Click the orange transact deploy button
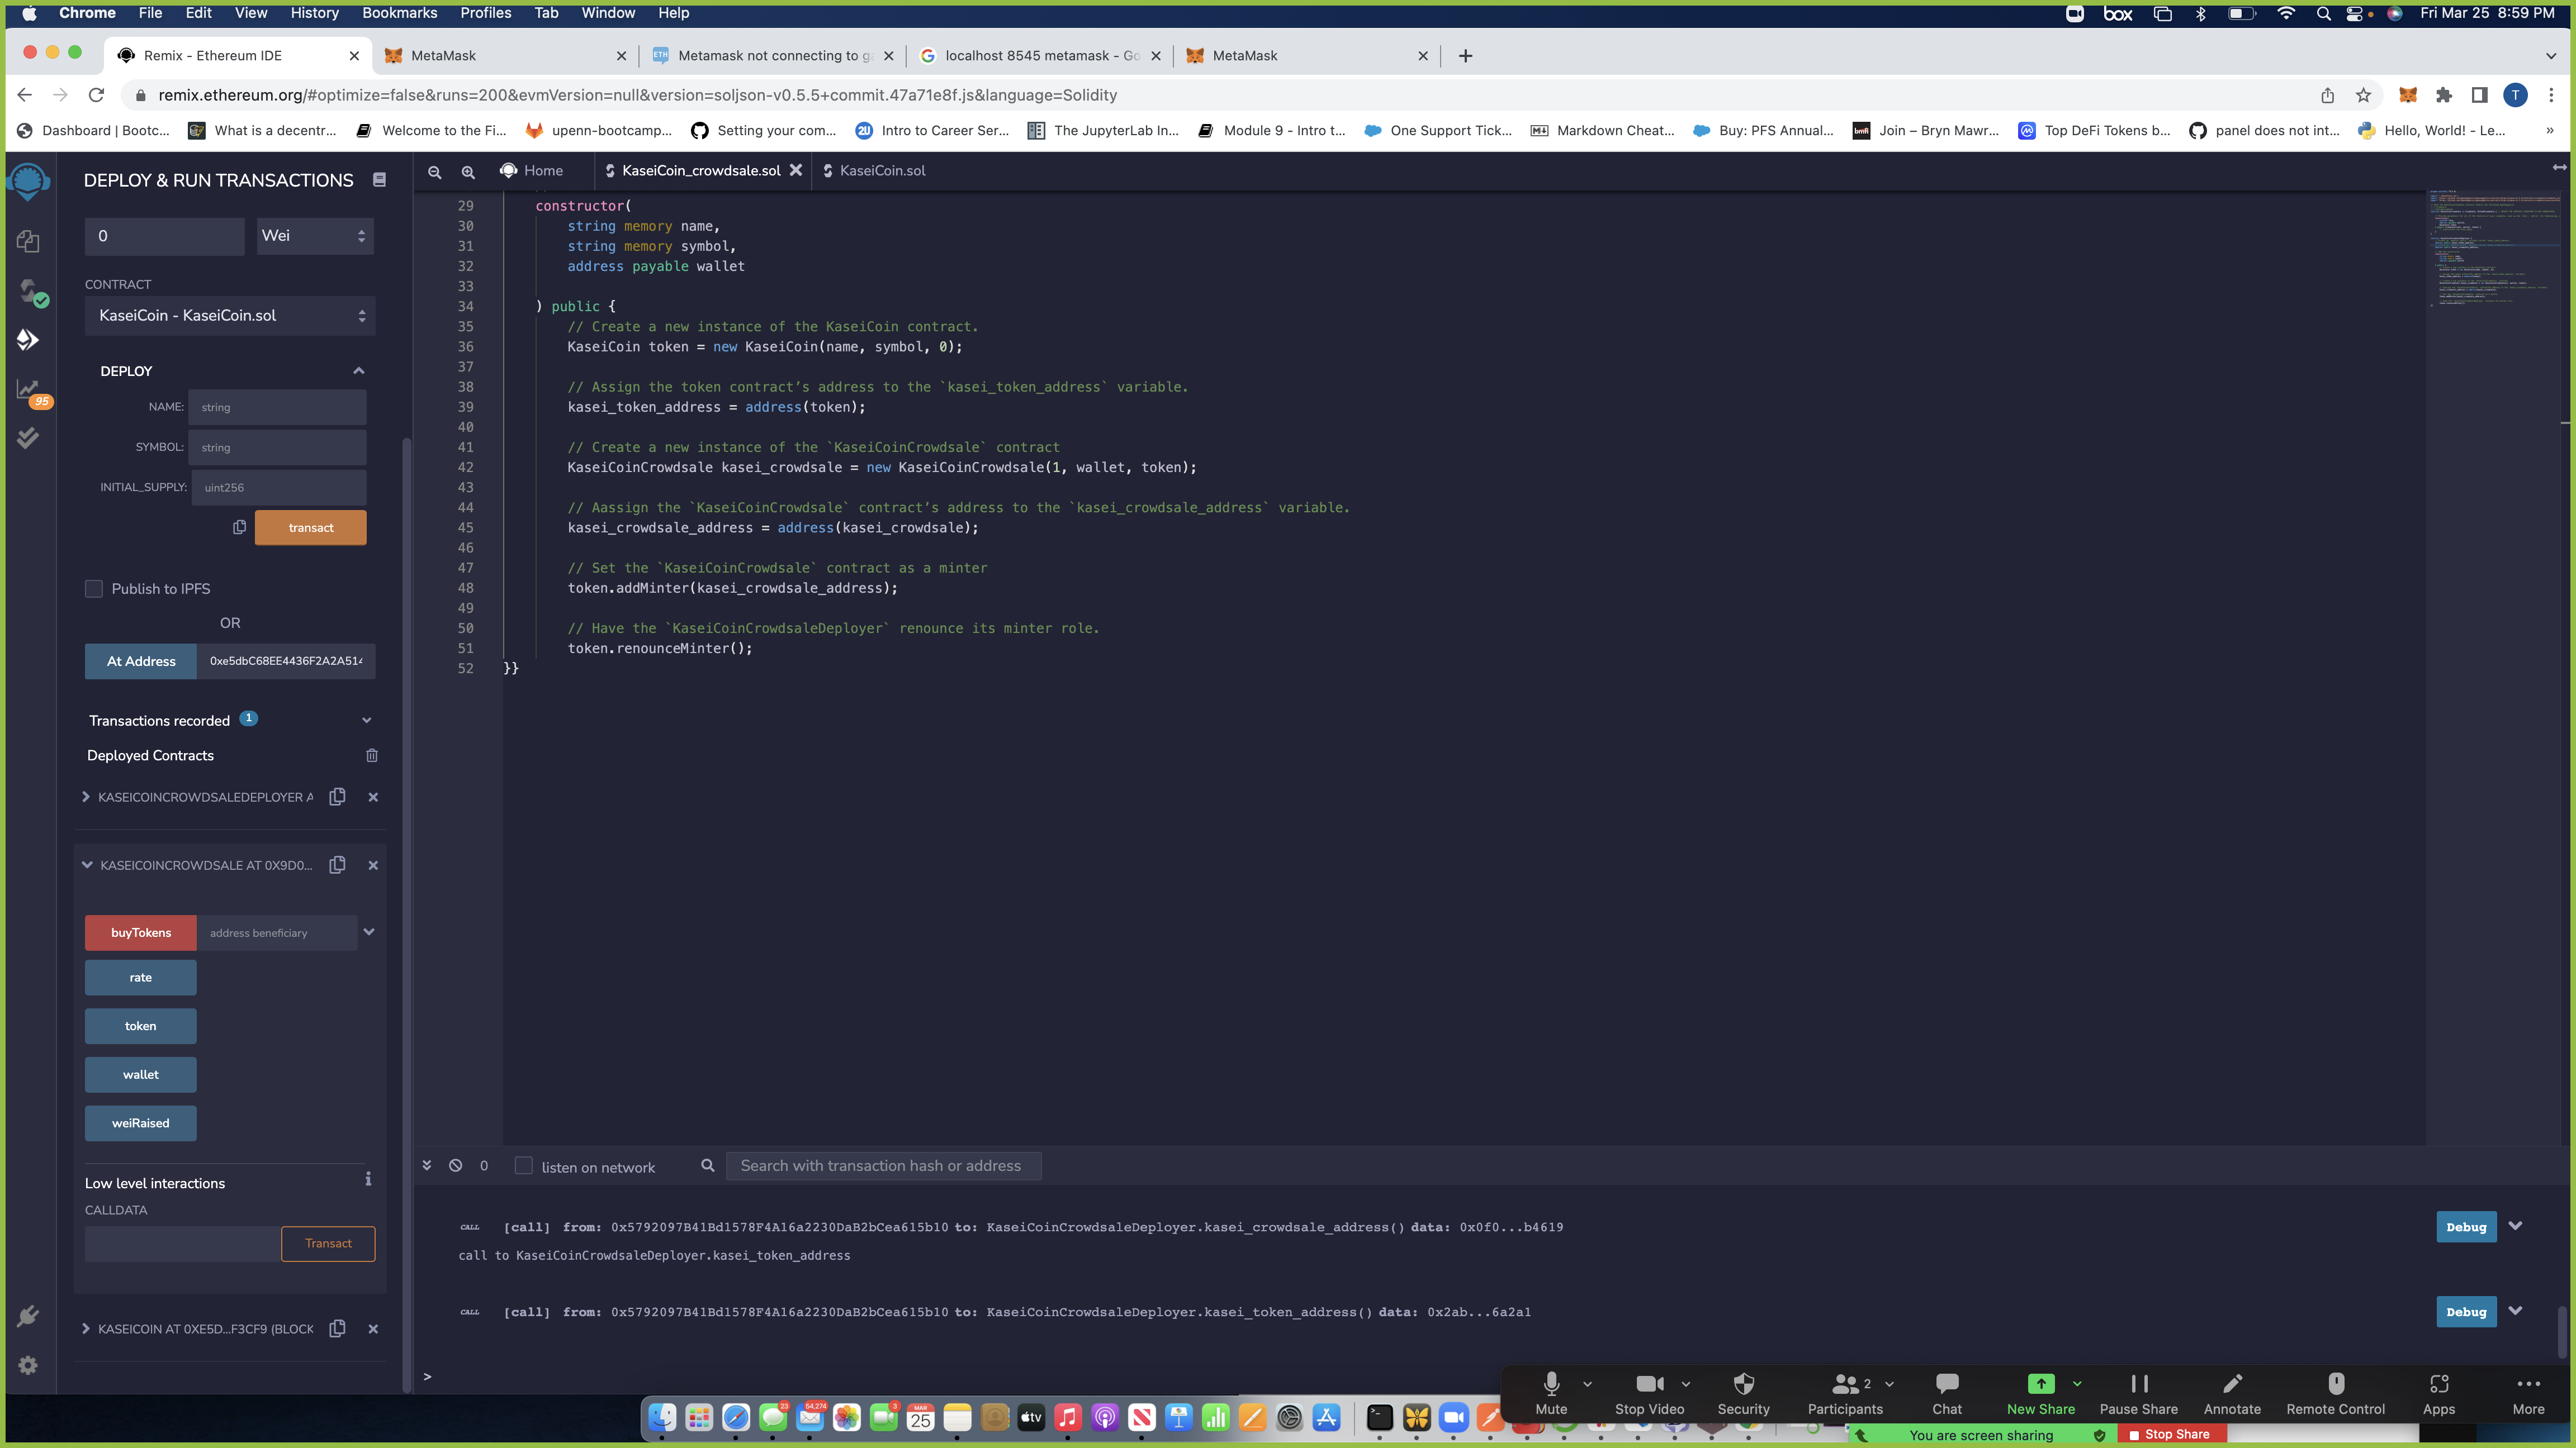2576x1448 pixels. click(x=311, y=527)
